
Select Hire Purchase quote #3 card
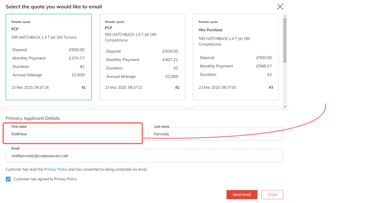pyautogui.click(x=236, y=57)
